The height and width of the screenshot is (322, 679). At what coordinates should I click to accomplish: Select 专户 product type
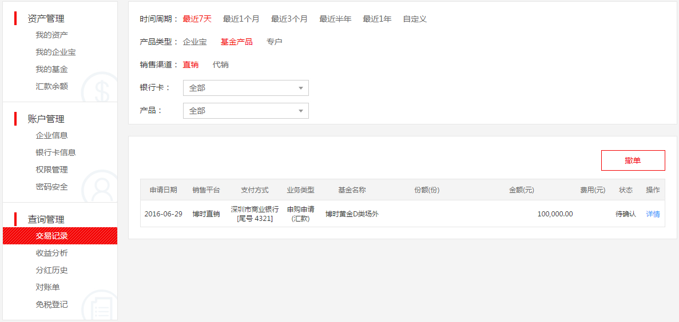coord(275,42)
